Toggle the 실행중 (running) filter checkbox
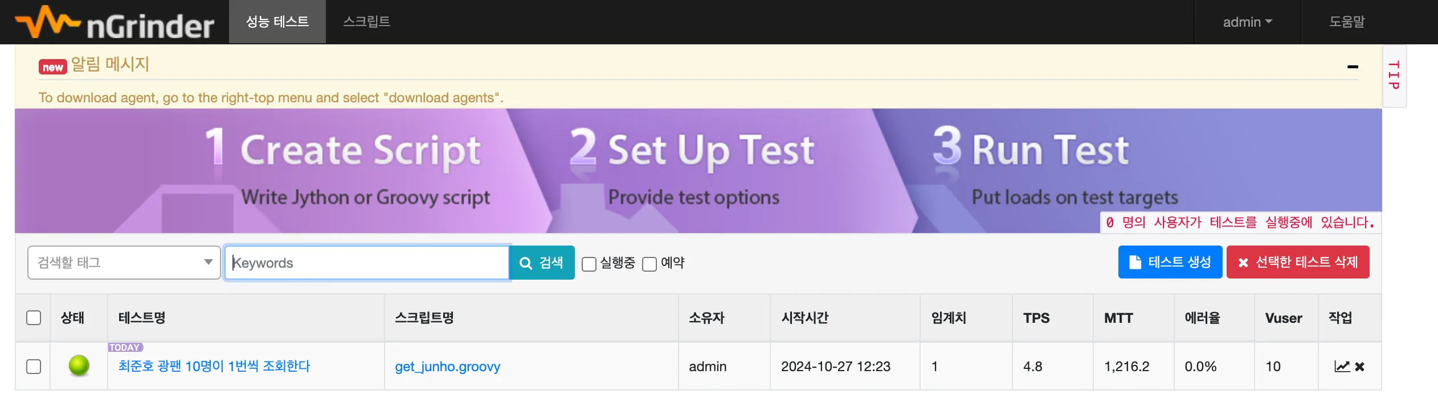 (x=589, y=264)
